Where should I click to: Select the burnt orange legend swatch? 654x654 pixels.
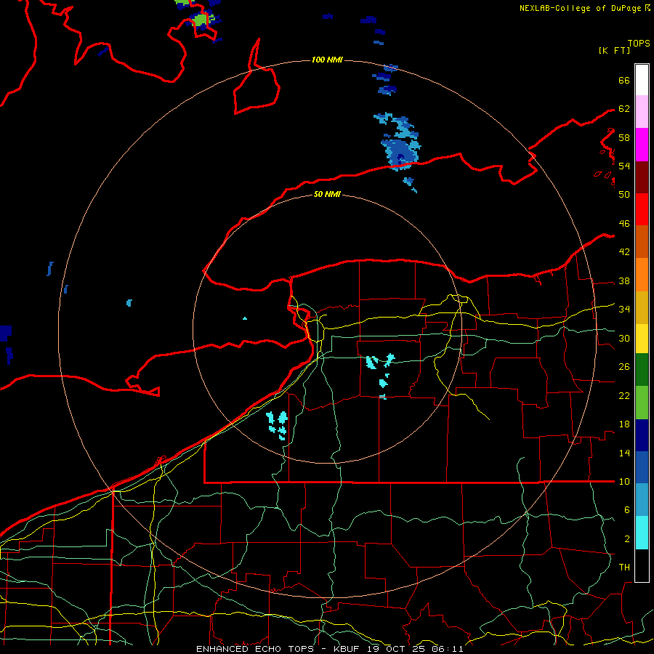pyautogui.click(x=642, y=242)
